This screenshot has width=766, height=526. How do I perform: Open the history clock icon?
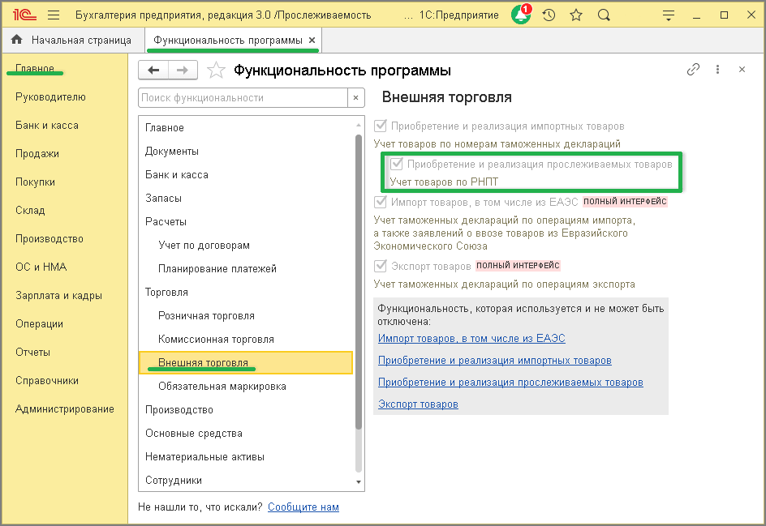(x=549, y=15)
